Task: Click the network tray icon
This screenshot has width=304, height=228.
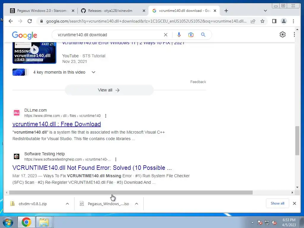Action: [267, 223]
